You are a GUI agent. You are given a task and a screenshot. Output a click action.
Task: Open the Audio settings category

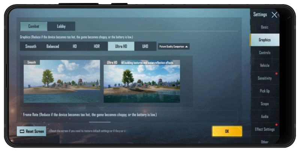265,116
